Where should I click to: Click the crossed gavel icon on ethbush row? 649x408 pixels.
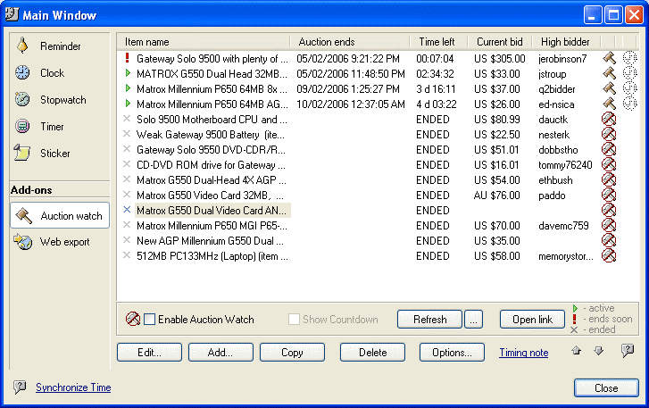click(609, 180)
